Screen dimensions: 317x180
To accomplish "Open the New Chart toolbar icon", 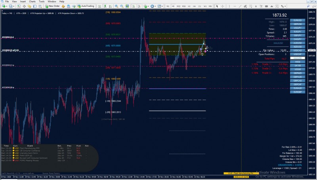I will coord(4,6).
